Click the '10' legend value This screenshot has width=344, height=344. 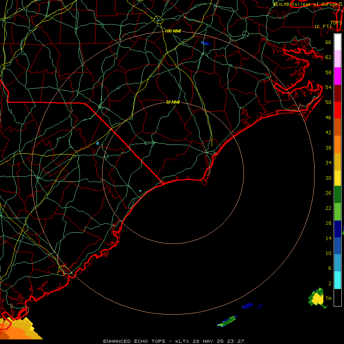328,253
